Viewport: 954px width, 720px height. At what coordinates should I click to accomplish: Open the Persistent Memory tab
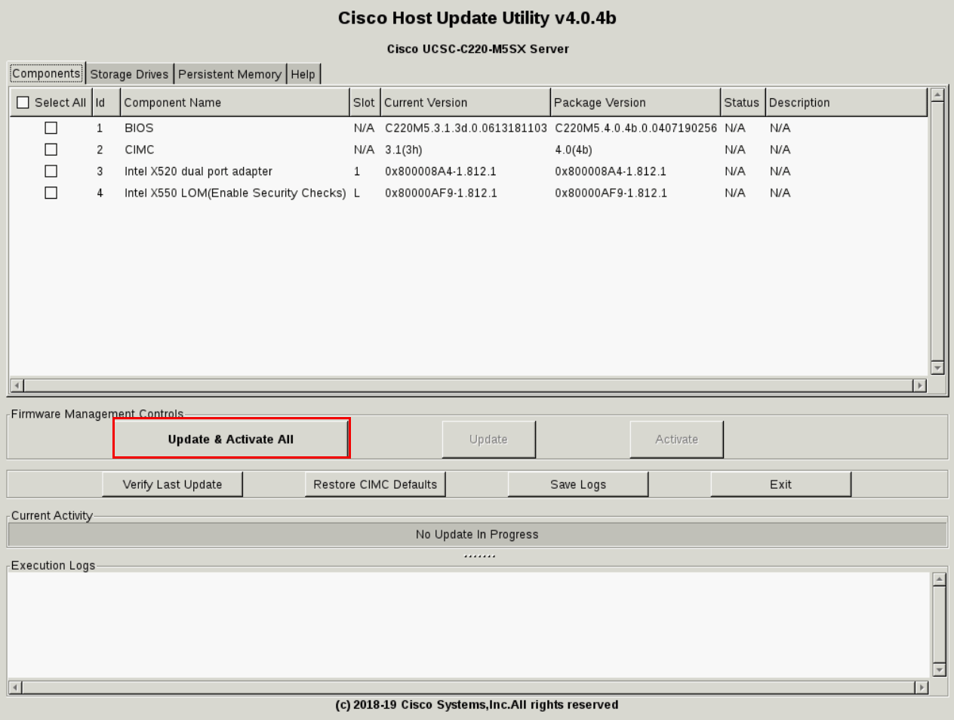(x=229, y=74)
